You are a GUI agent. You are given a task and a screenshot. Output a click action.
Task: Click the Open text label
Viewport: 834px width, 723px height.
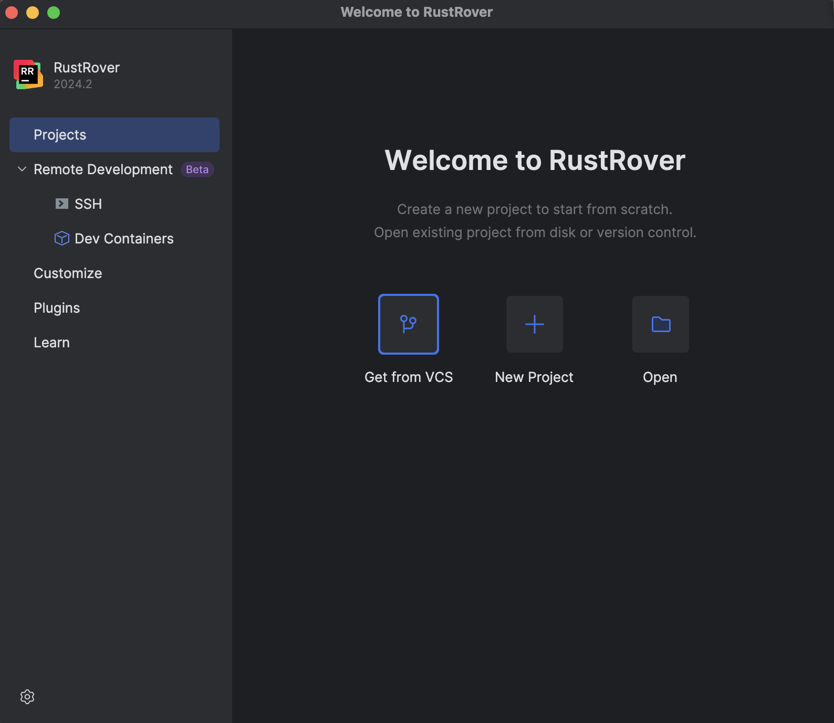660,377
